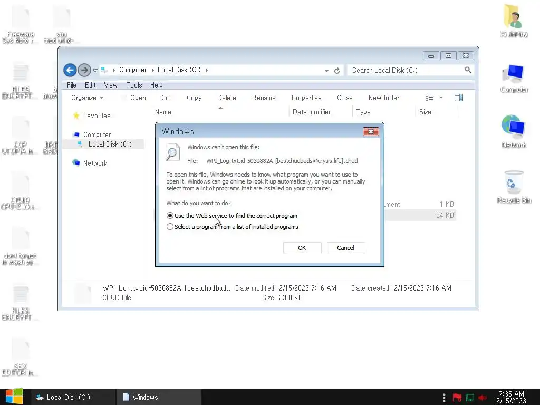Select the CPUID CPU-Z desktop shortcut

[x=20, y=190]
